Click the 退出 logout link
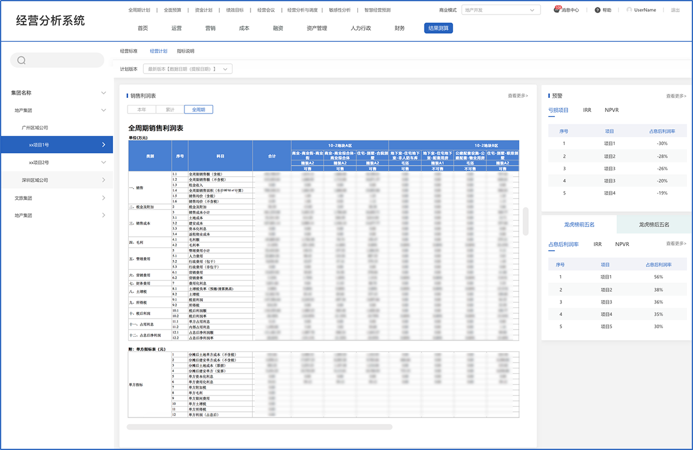693x450 pixels. coord(675,10)
